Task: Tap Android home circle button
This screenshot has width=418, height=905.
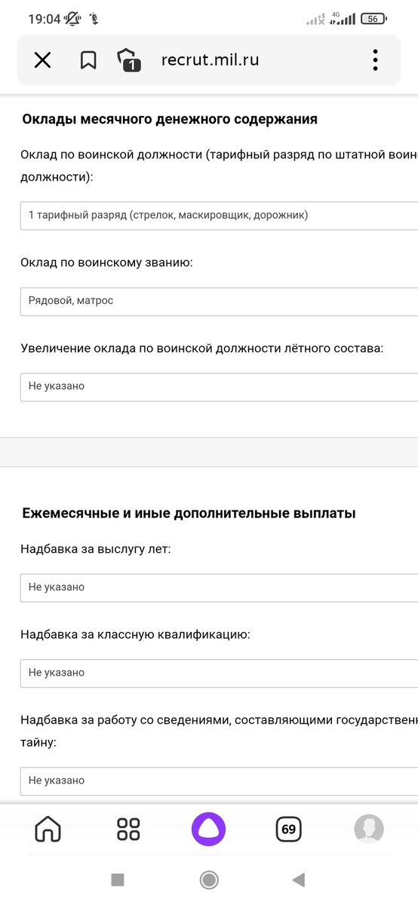Action: [x=209, y=879]
